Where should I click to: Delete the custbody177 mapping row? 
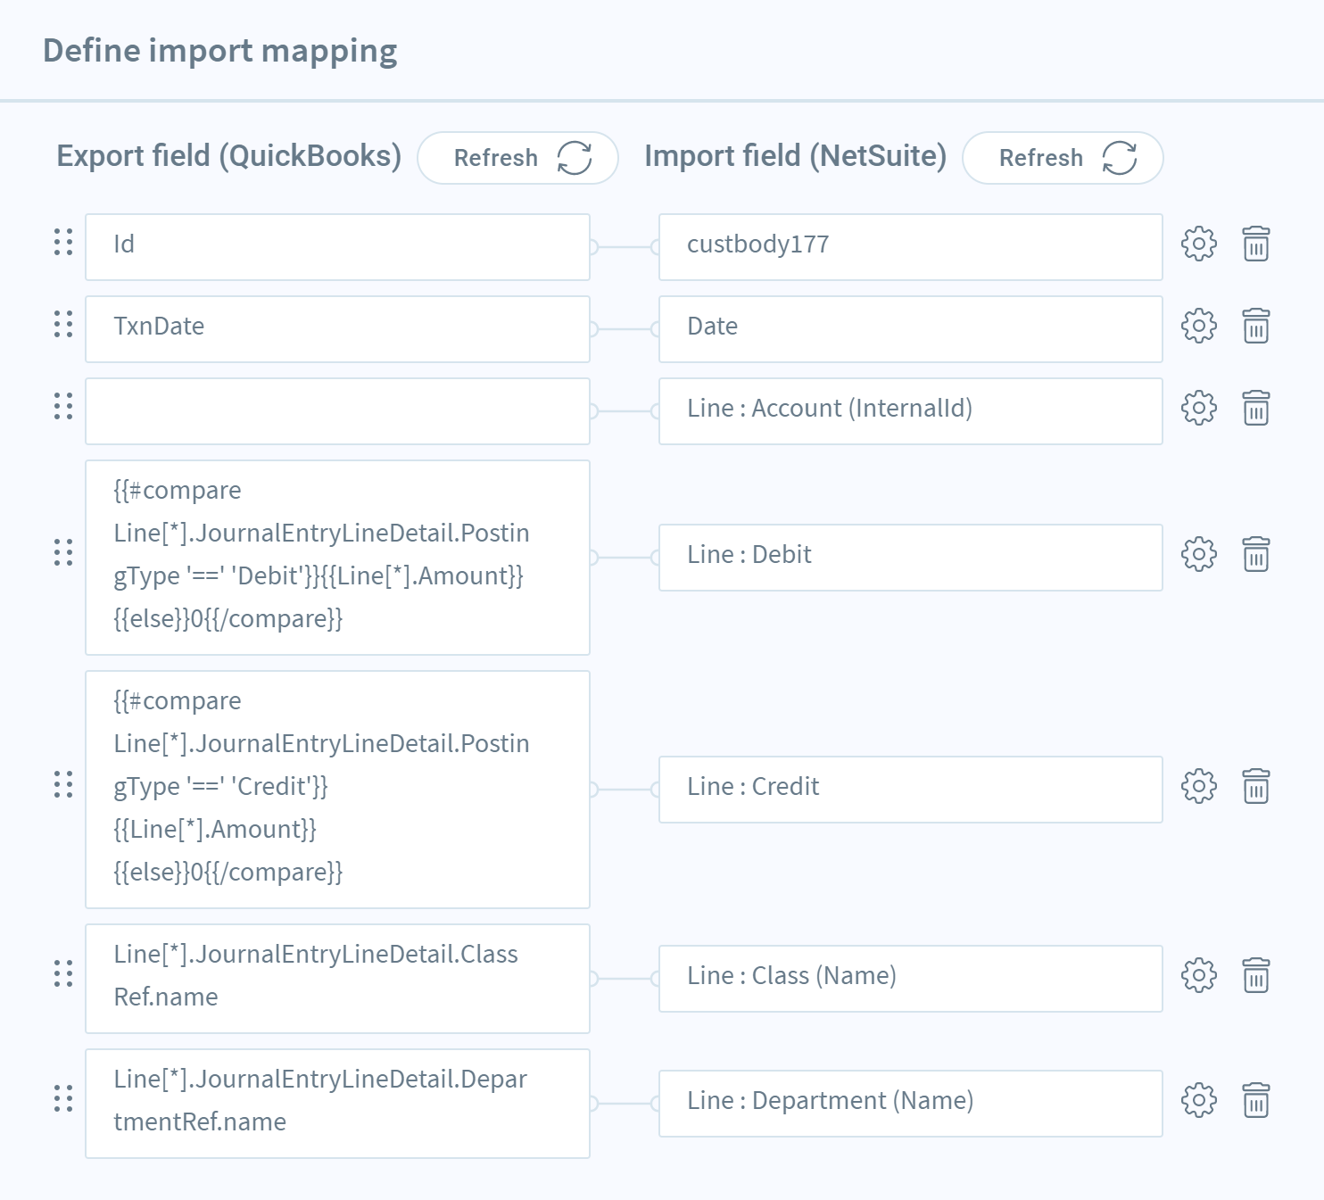point(1256,244)
